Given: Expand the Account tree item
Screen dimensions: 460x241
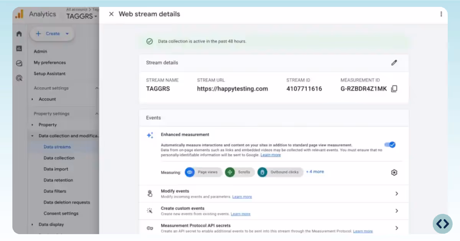Looking at the screenshot, I should [33, 99].
